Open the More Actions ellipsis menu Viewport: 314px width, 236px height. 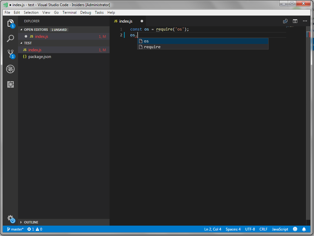305,21
